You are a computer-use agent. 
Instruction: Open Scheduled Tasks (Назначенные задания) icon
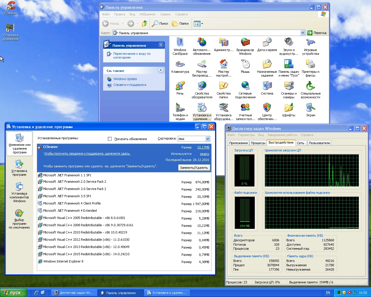pyautogui.click(x=267, y=64)
